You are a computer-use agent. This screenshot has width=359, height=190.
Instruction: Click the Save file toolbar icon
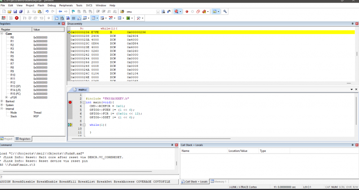(x=16, y=11)
